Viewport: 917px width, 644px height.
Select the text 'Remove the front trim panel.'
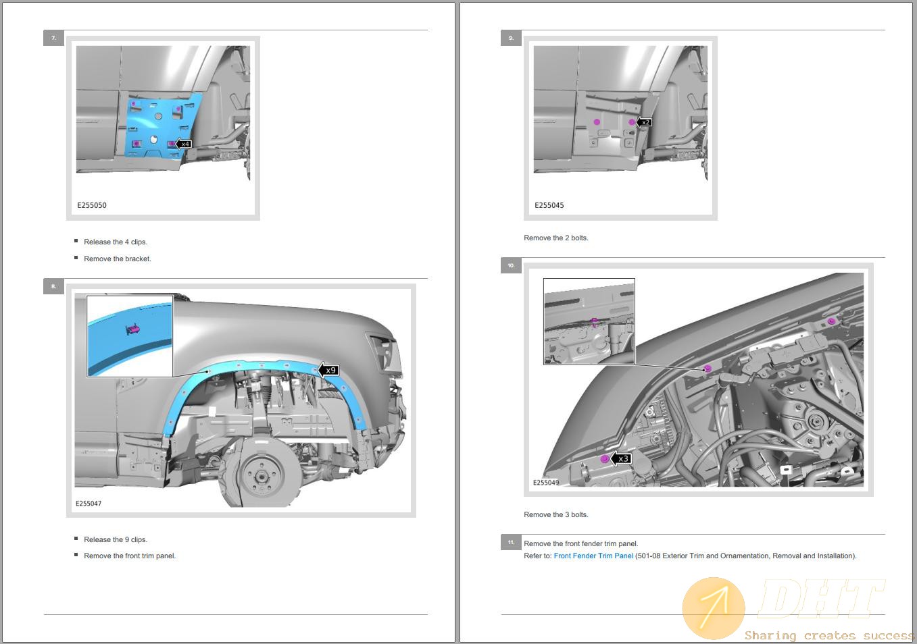coord(130,556)
